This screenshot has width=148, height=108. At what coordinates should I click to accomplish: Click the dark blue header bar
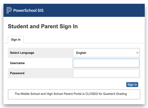74,10
